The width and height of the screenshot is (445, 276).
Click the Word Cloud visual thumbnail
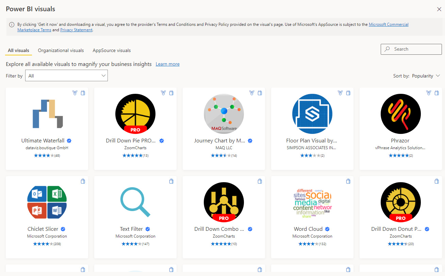312,202
